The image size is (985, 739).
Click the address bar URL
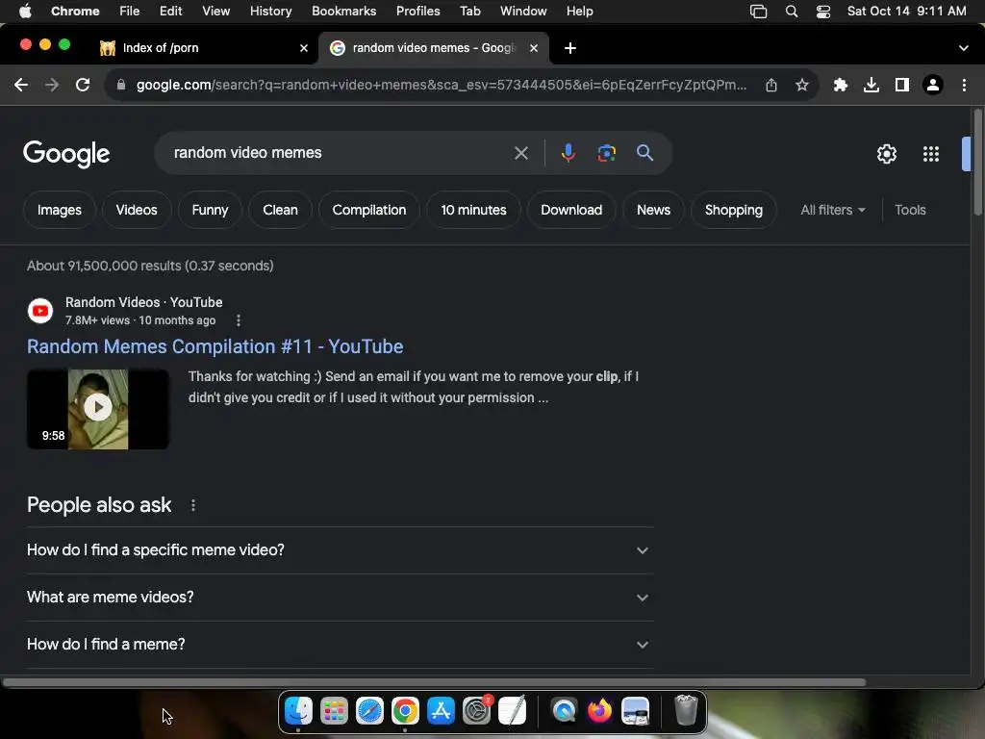pyautogui.click(x=442, y=85)
